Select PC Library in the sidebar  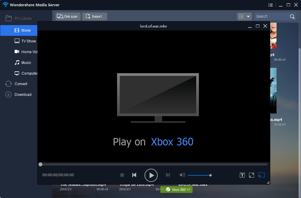[19, 19]
